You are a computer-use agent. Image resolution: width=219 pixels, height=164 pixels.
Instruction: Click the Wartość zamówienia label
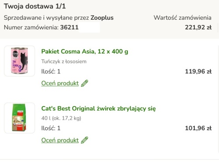183,18
